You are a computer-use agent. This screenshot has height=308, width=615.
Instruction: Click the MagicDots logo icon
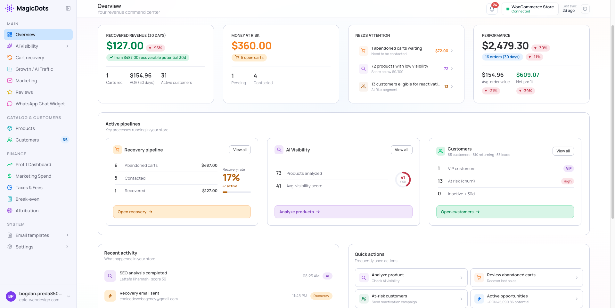point(10,8)
